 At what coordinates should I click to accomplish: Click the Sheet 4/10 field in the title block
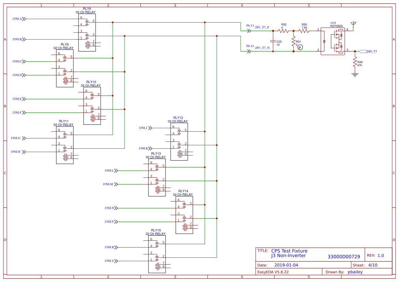[x=372, y=264]
